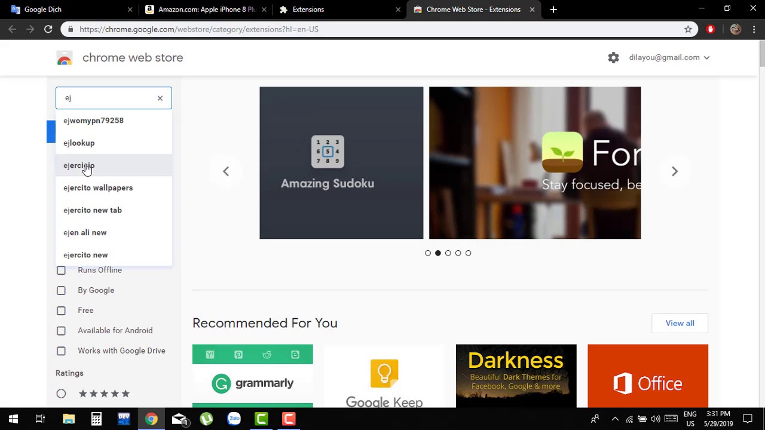Close the Amazon tab
Viewport: 765px width, 430px height.
click(265, 10)
